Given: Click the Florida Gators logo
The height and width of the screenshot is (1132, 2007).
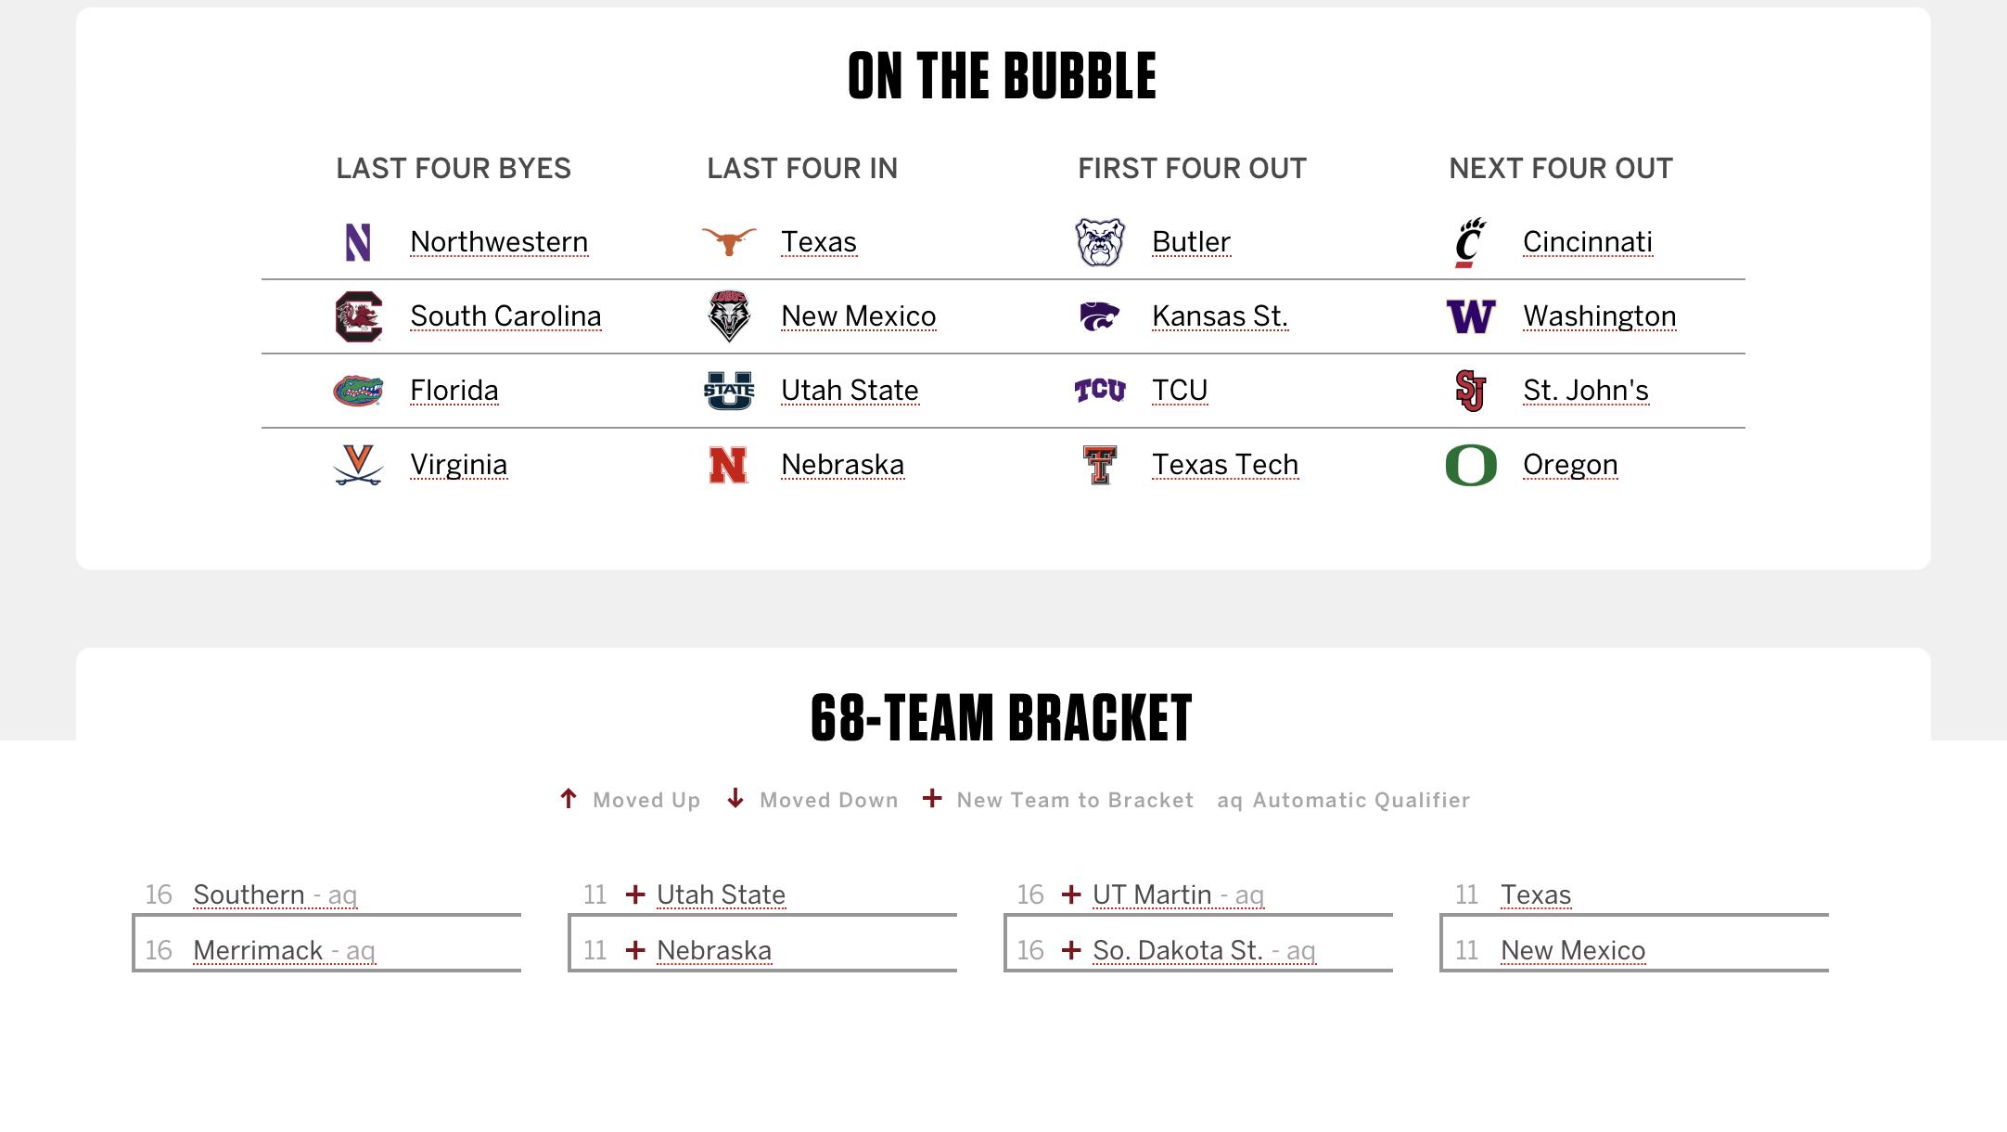Looking at the screenshot, I should point(358,391).
